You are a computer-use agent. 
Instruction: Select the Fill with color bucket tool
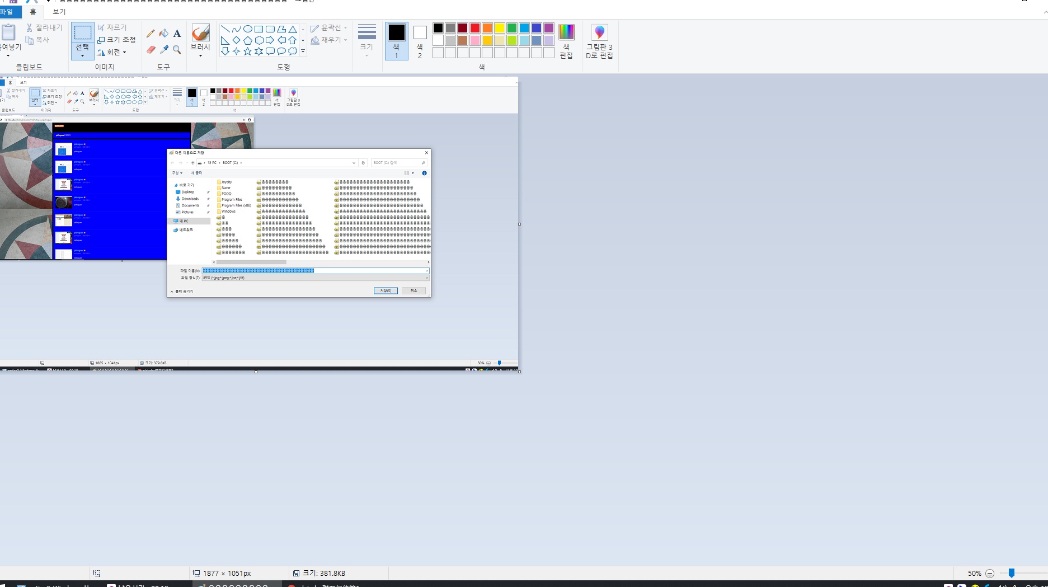pyautogui.click(x=164, y=34)
